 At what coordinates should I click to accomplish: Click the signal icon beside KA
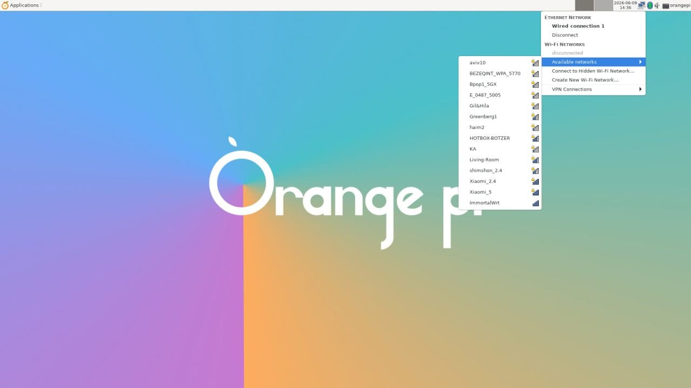click(x=535, y=149)
